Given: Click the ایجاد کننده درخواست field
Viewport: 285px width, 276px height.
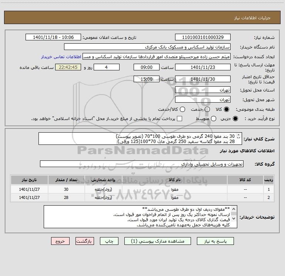Looking at the screenshot, I should pyautogui.click(x=157, y=57).
